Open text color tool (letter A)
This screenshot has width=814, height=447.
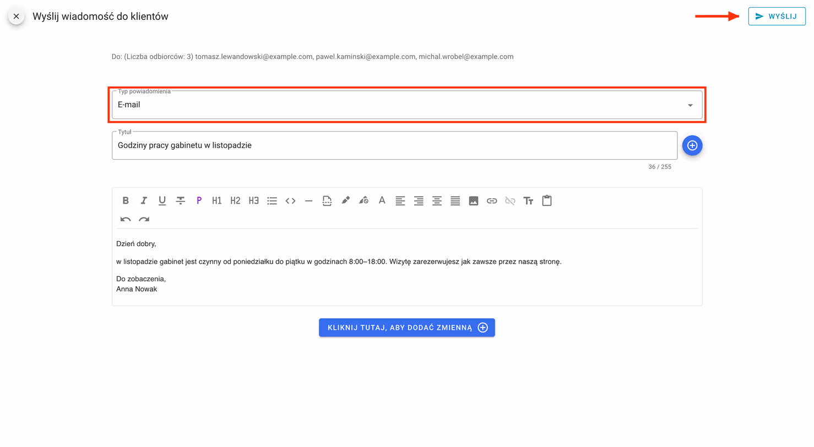382,201
